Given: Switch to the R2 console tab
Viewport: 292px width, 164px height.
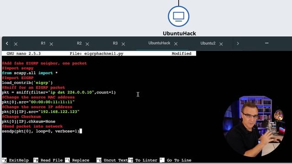Looking at the screenshot, I should [x=79, y=43].
